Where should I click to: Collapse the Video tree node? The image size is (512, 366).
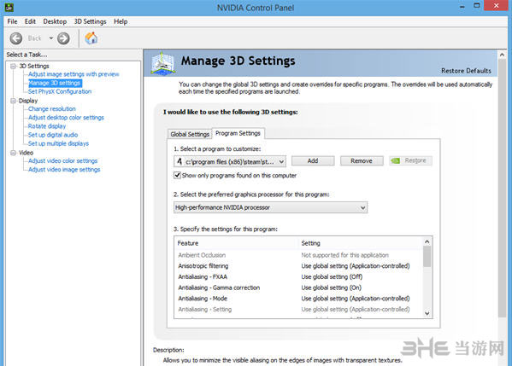pyautogui.click(x=14, y=153)
